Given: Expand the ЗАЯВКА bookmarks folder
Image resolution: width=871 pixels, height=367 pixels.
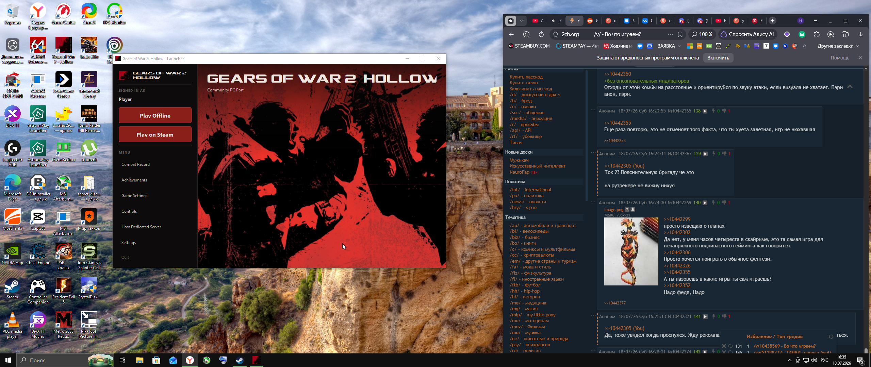Looking at the screenshot, I should 669,46.
